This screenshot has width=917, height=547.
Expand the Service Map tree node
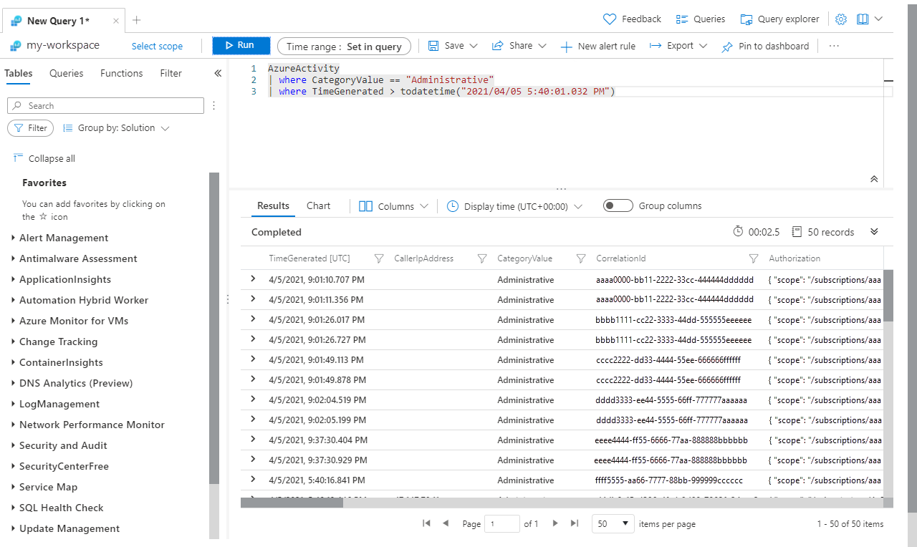[14, 488]
